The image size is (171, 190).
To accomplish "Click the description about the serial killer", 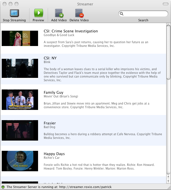I will (x=102, y=74).
